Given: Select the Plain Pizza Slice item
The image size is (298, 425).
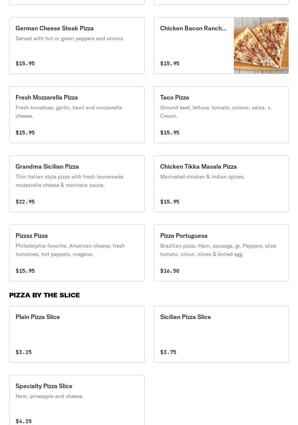Looking at the screenshot, I should [77, 334].
